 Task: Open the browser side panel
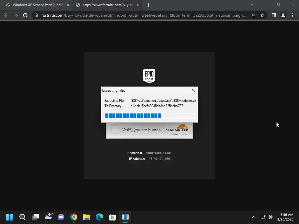[x=274, y=15]
